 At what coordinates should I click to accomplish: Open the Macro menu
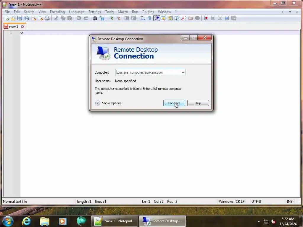[123, 12]
